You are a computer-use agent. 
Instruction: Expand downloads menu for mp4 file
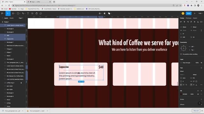tap(47, 111)
